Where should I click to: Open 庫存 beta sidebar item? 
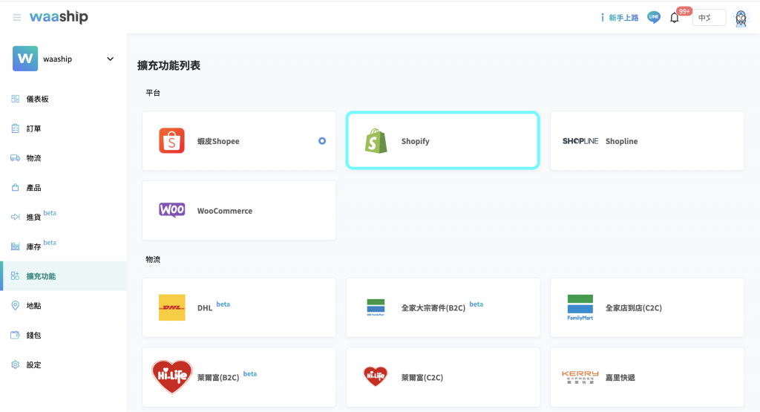coord(36,246)
